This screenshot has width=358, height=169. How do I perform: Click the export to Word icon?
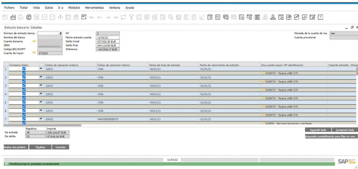(x=44, y=17)
